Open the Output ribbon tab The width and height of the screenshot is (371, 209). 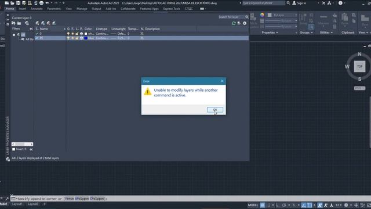pyautogui.click(x=96, y=9)
